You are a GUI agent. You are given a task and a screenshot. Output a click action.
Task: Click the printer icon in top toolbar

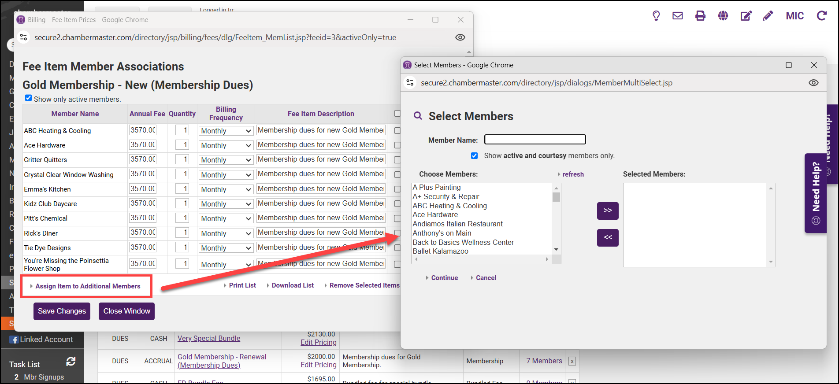pyautogui.click(x=700, y=16)
